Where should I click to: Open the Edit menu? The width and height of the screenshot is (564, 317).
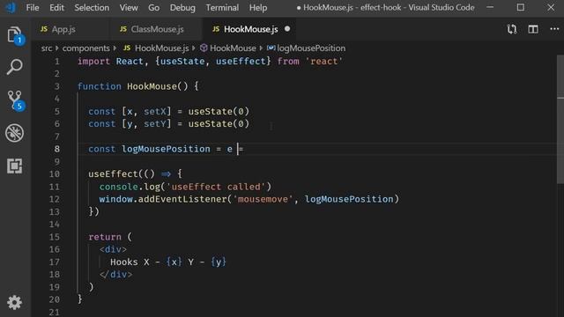[x=56, y=8]
